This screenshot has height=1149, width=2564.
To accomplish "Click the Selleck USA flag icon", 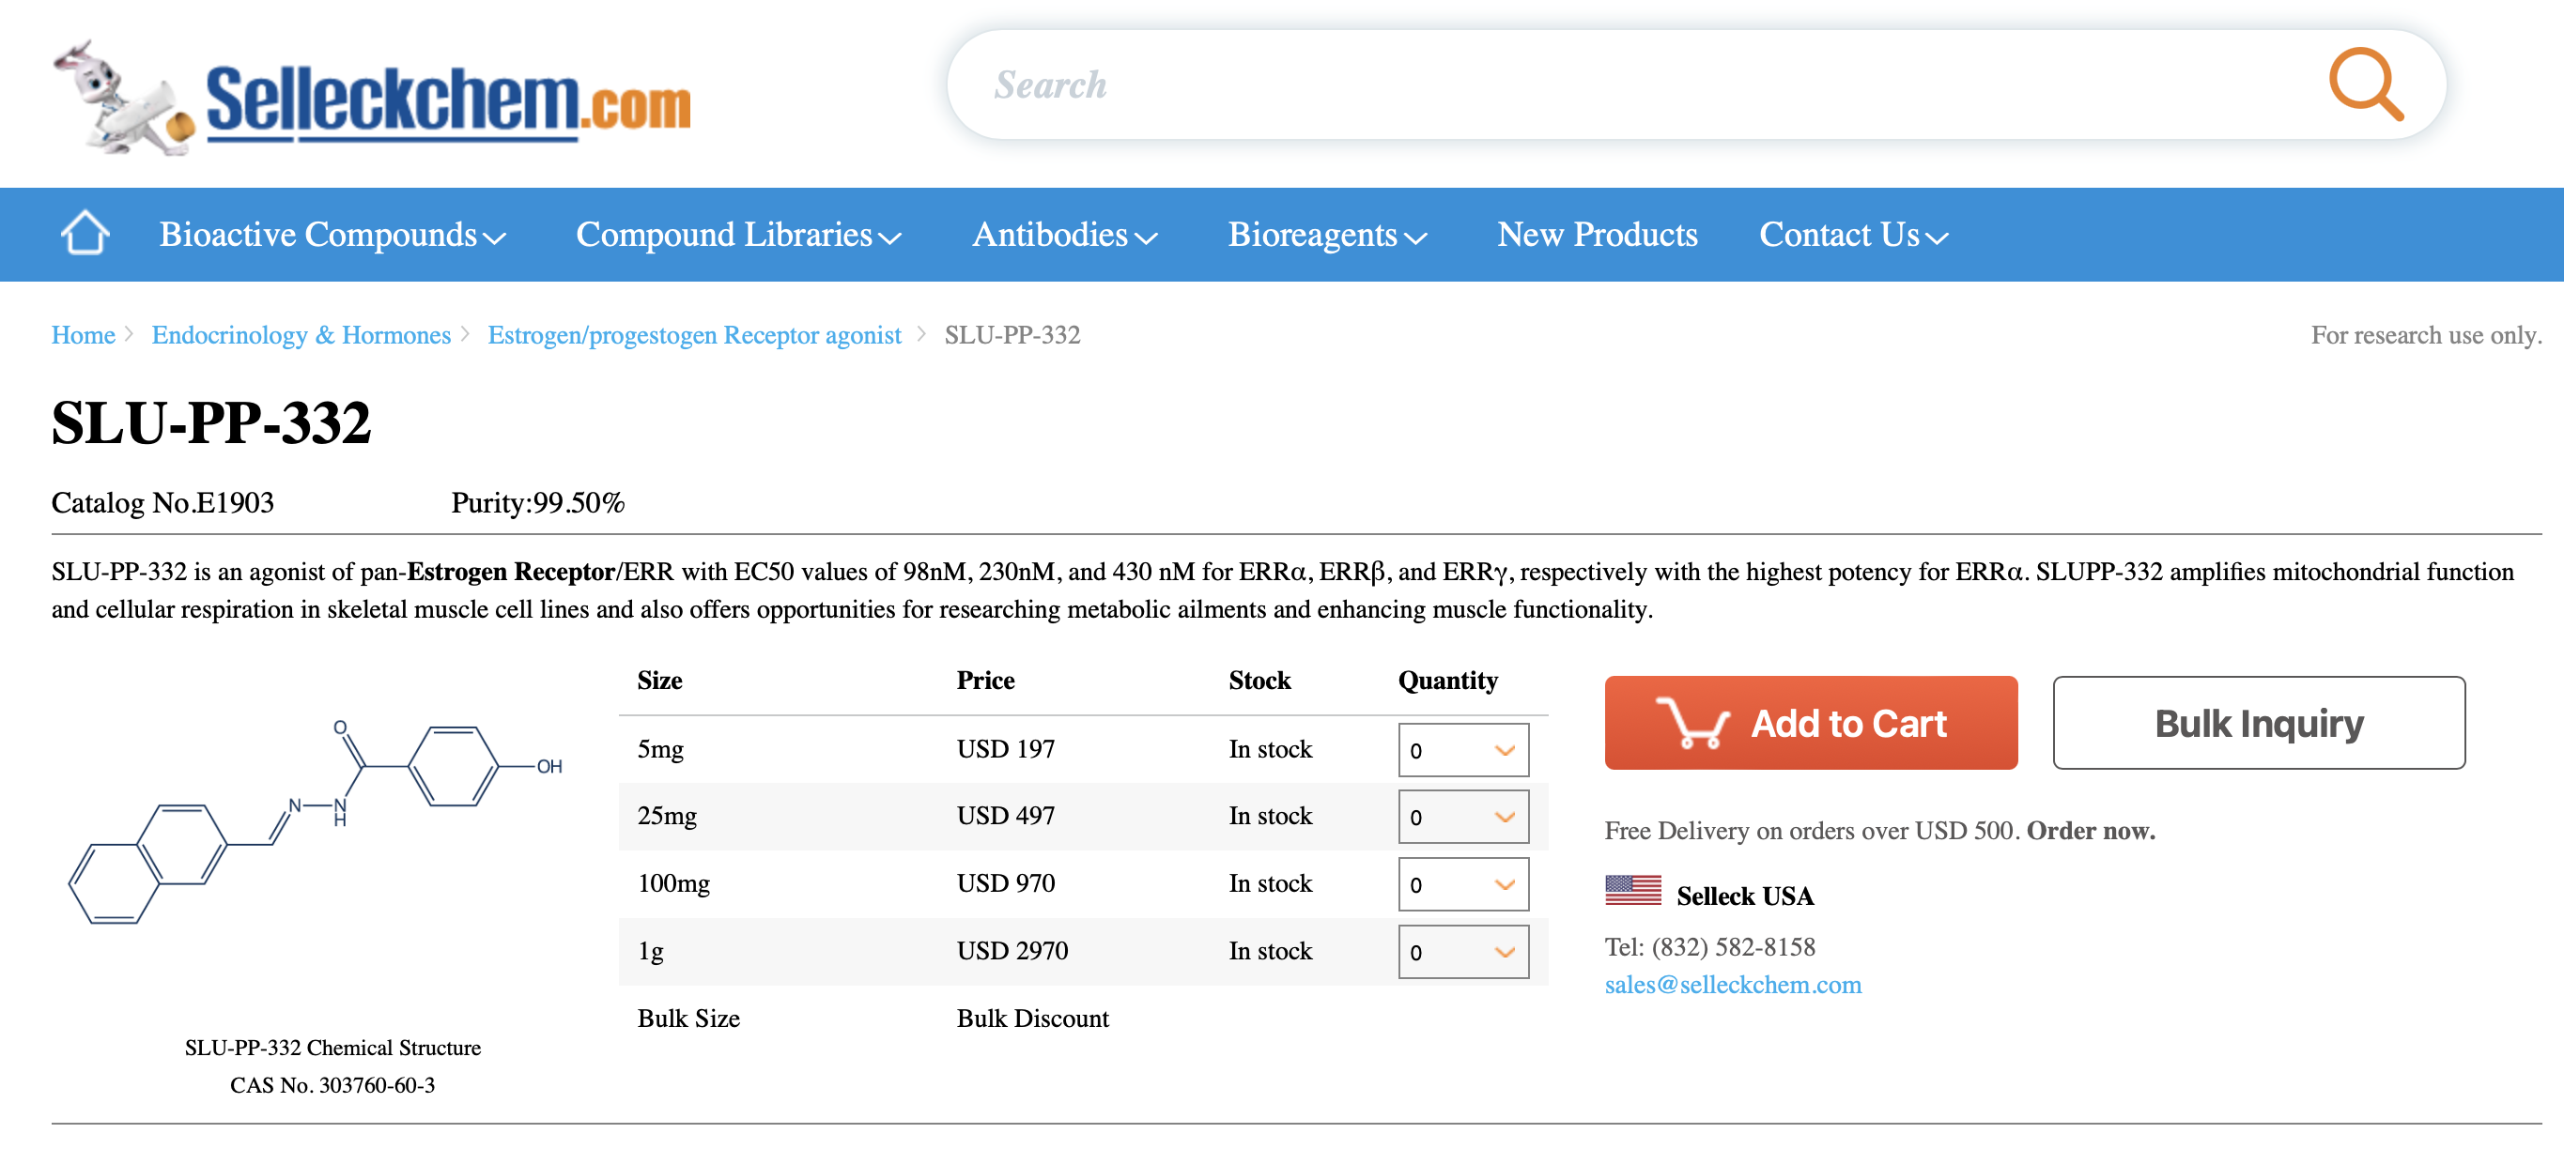I will point(1632,888).
